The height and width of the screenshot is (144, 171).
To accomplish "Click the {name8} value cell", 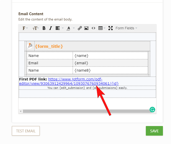I will [110, 70].
